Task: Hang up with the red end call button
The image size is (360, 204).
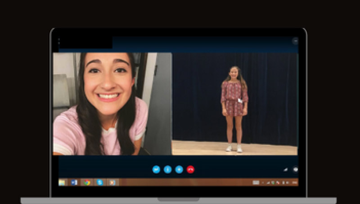Action: tap(190, 169)
